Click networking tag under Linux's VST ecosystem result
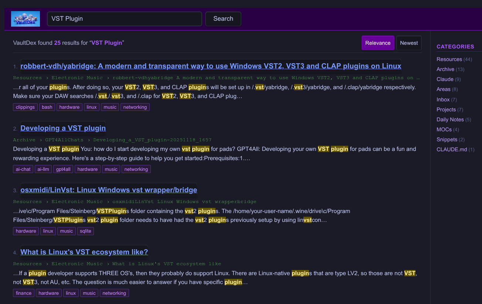Image resolution: width=482 pixels, height=304 pixels. pos(114,293)
